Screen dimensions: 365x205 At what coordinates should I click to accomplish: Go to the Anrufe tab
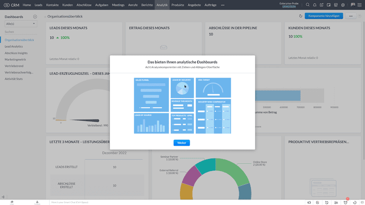point(133,5)
